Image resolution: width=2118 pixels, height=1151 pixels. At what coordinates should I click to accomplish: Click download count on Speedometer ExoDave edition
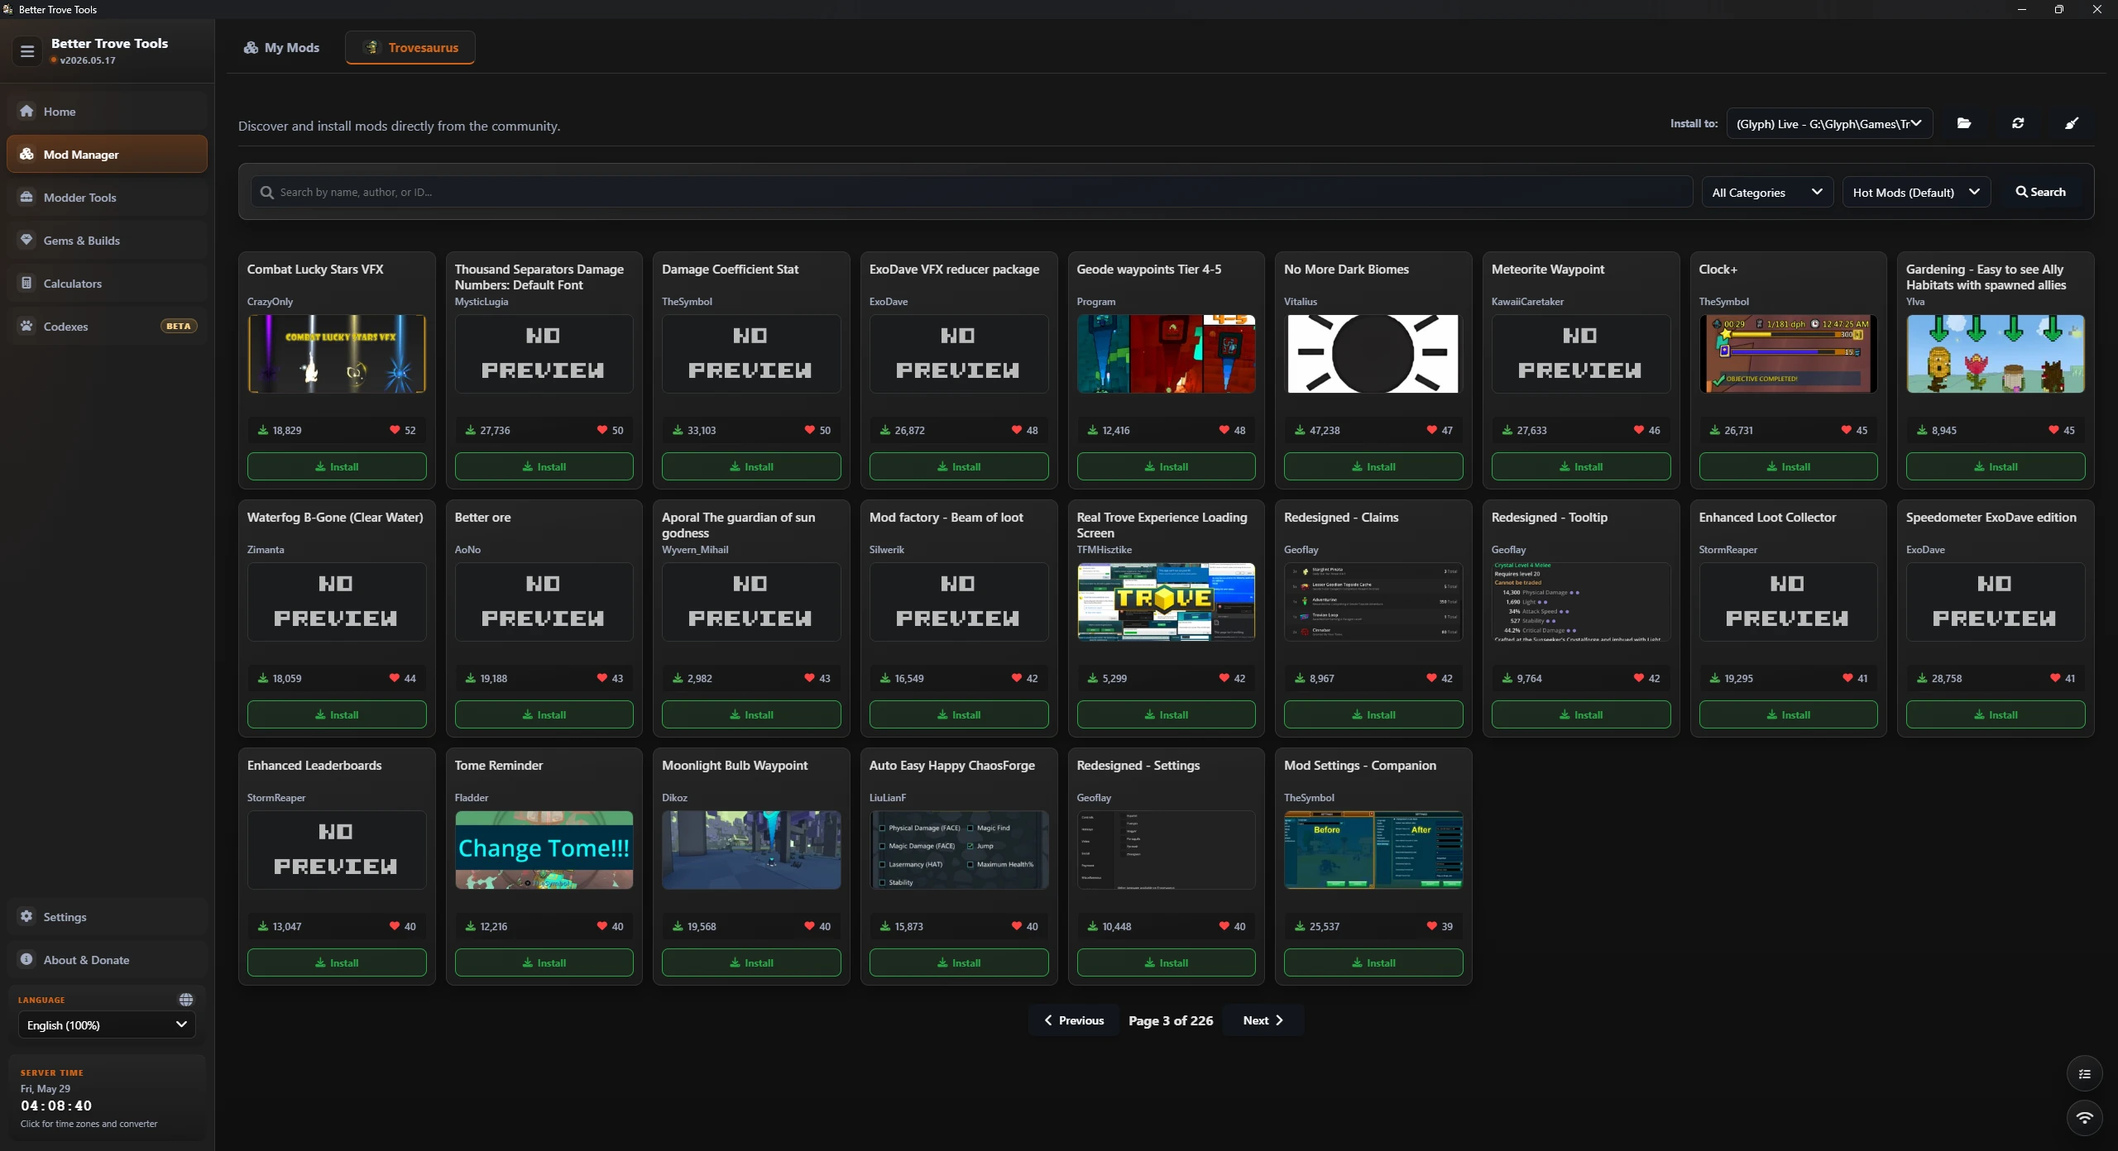pos(1939,678)
